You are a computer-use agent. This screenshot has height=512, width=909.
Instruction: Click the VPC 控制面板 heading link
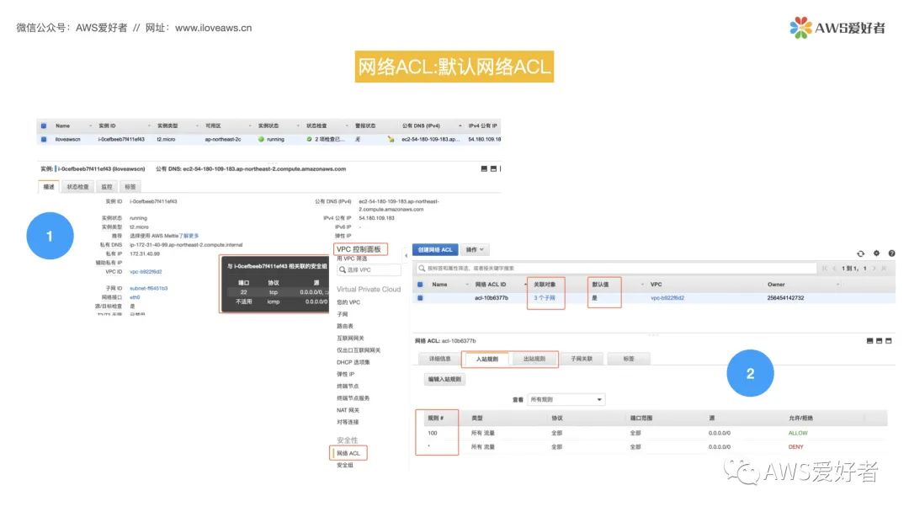point(359,249)
